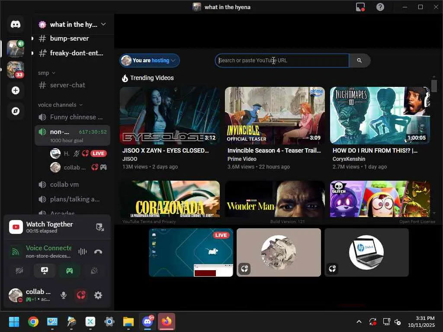
Task: Open the 'You are hosting' dropdown
Action: [150, 61]
